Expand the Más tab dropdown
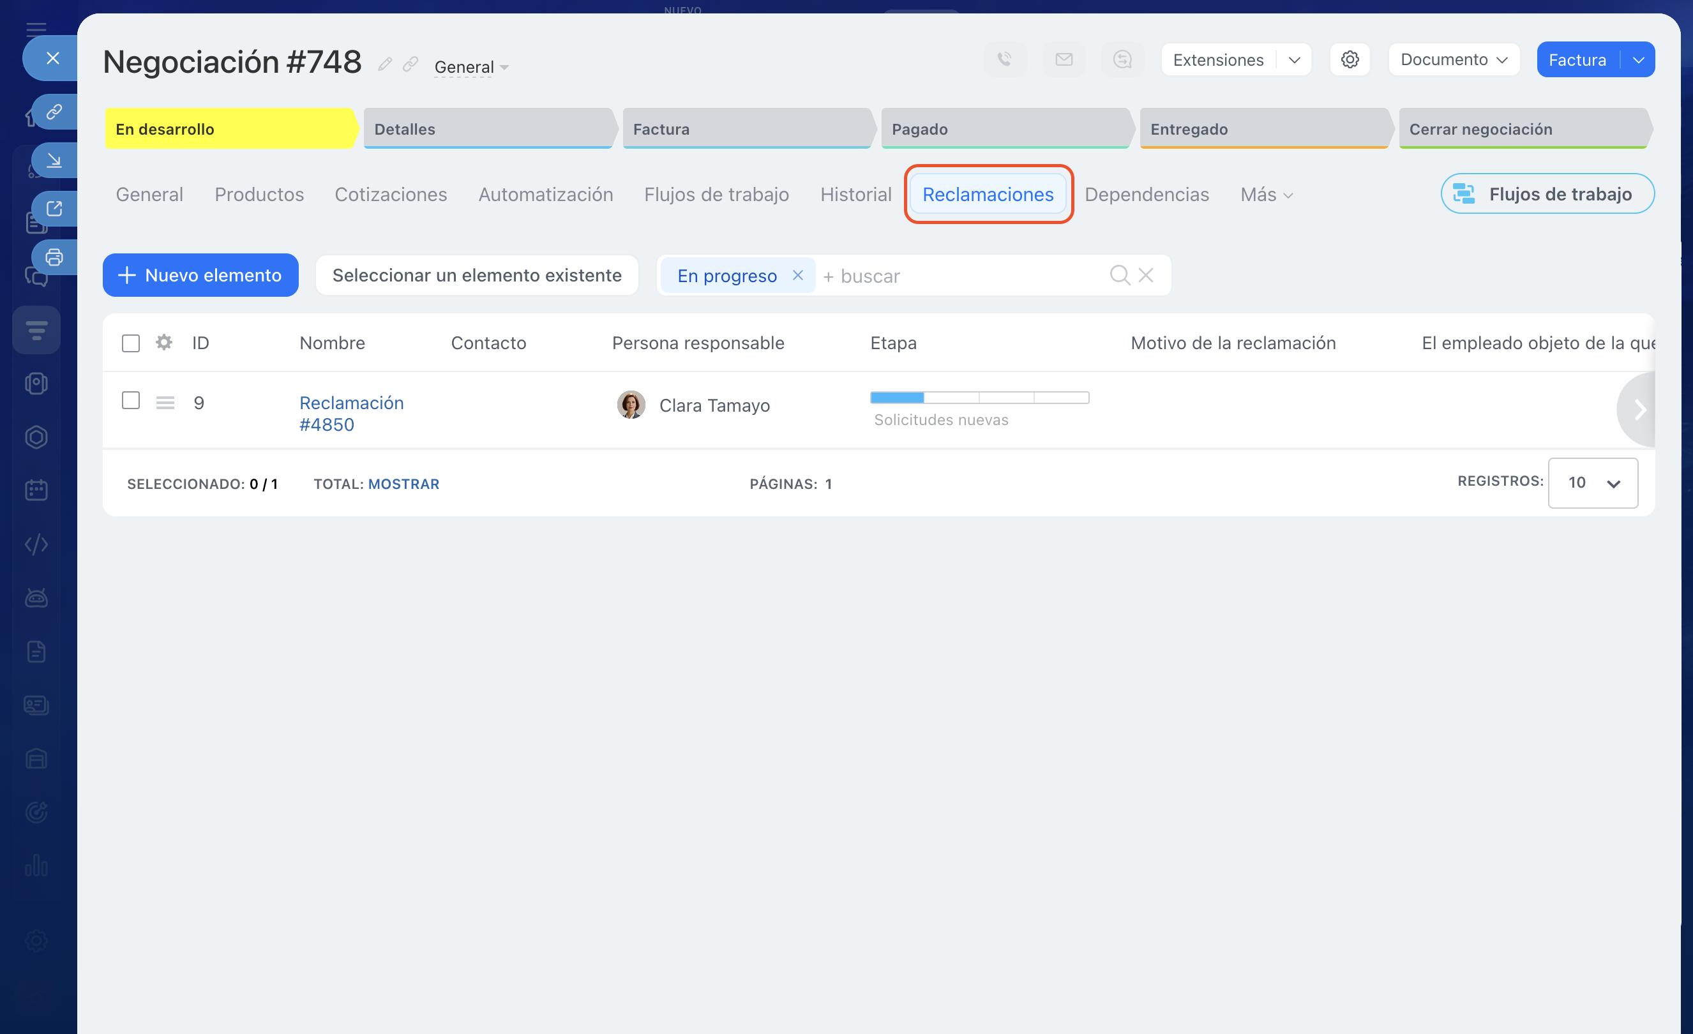The height and width of the screenshot is (1034, 1693). (x=1267, y=195)
